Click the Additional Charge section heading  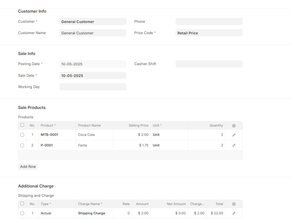point(36,186)
